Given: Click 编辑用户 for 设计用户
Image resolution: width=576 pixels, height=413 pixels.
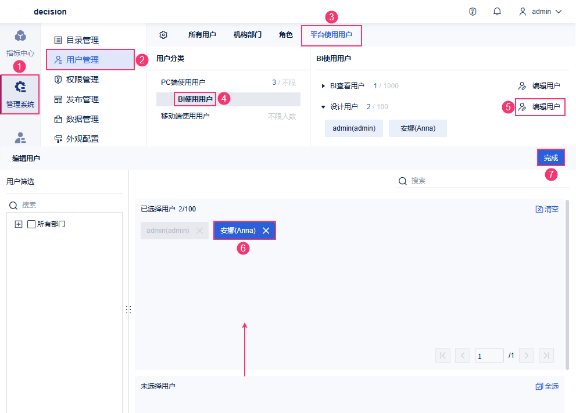Looking at the screenshot, I should coord(539,107).
